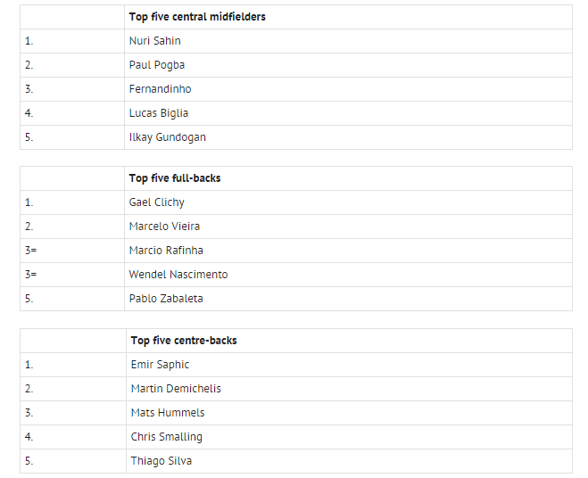588x478 pixels.
Task: Click Ilkay Gundogan's name
Action: [x=168, y=137]
